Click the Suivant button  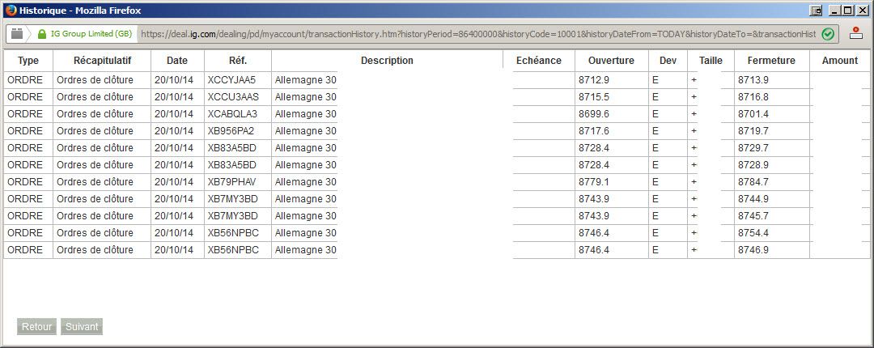point(82,327)
